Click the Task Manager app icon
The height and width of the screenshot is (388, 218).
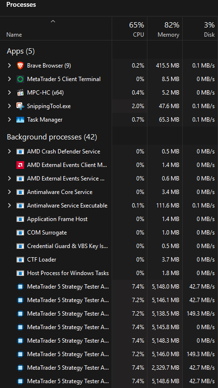[20, 120]
